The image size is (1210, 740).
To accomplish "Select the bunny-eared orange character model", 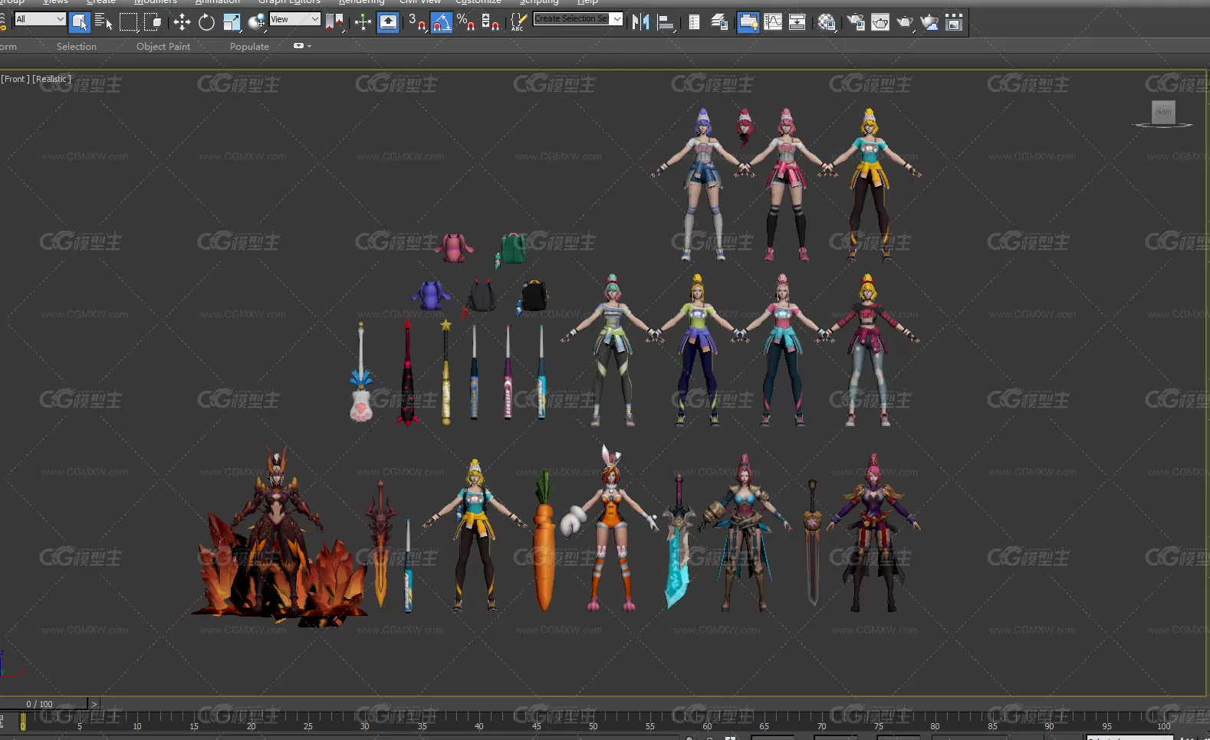I will point(610,529).
